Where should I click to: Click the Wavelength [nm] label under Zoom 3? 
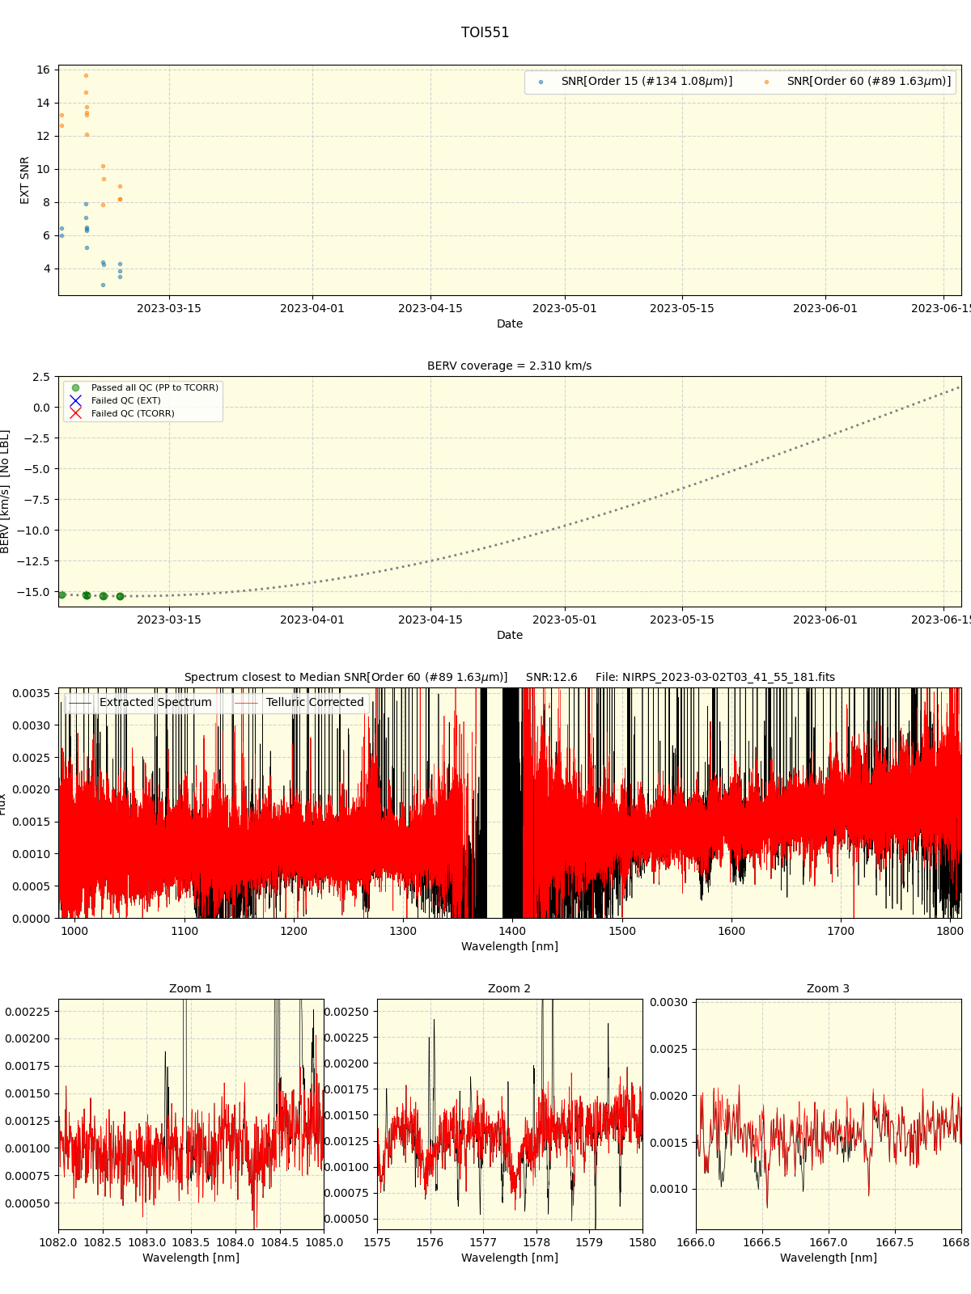click(828, 1258)
